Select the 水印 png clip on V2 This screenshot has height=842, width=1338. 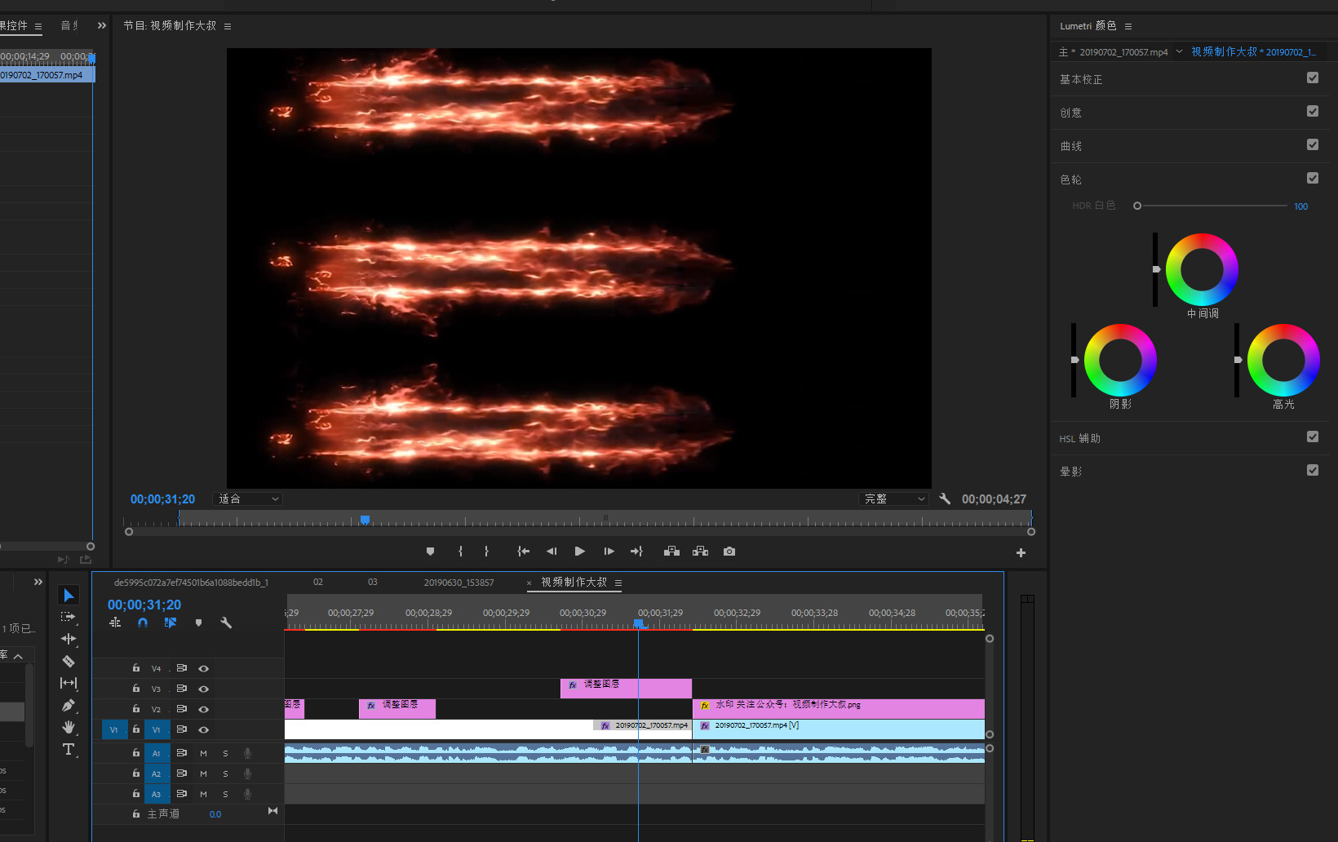coord(839,709)
